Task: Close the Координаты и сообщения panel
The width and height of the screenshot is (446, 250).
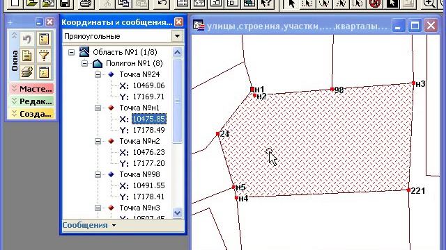Action: (x=178, y=22)
